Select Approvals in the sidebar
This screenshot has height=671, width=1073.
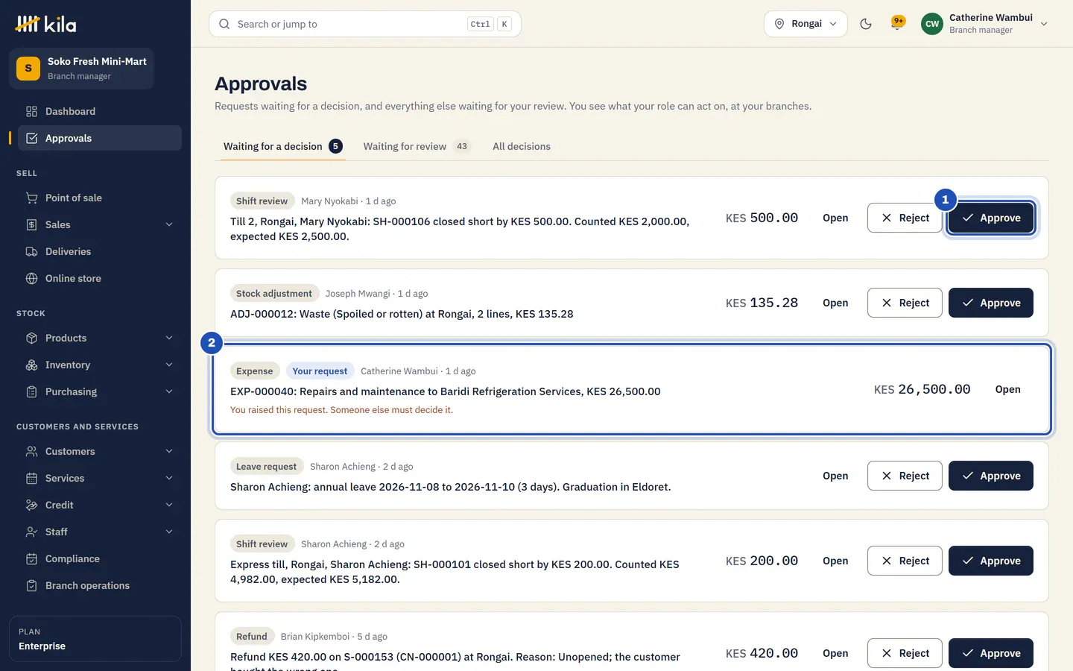(100, 138)
